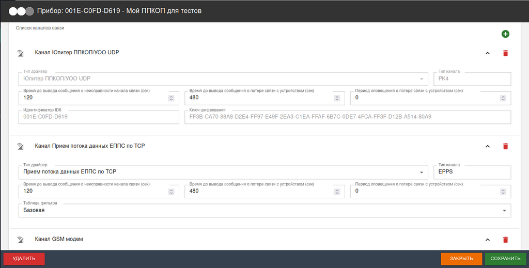Screen dimensions: 529x268
Task: Click the Юпитер UDP channel signal icon
Action: tap(21, 53)
